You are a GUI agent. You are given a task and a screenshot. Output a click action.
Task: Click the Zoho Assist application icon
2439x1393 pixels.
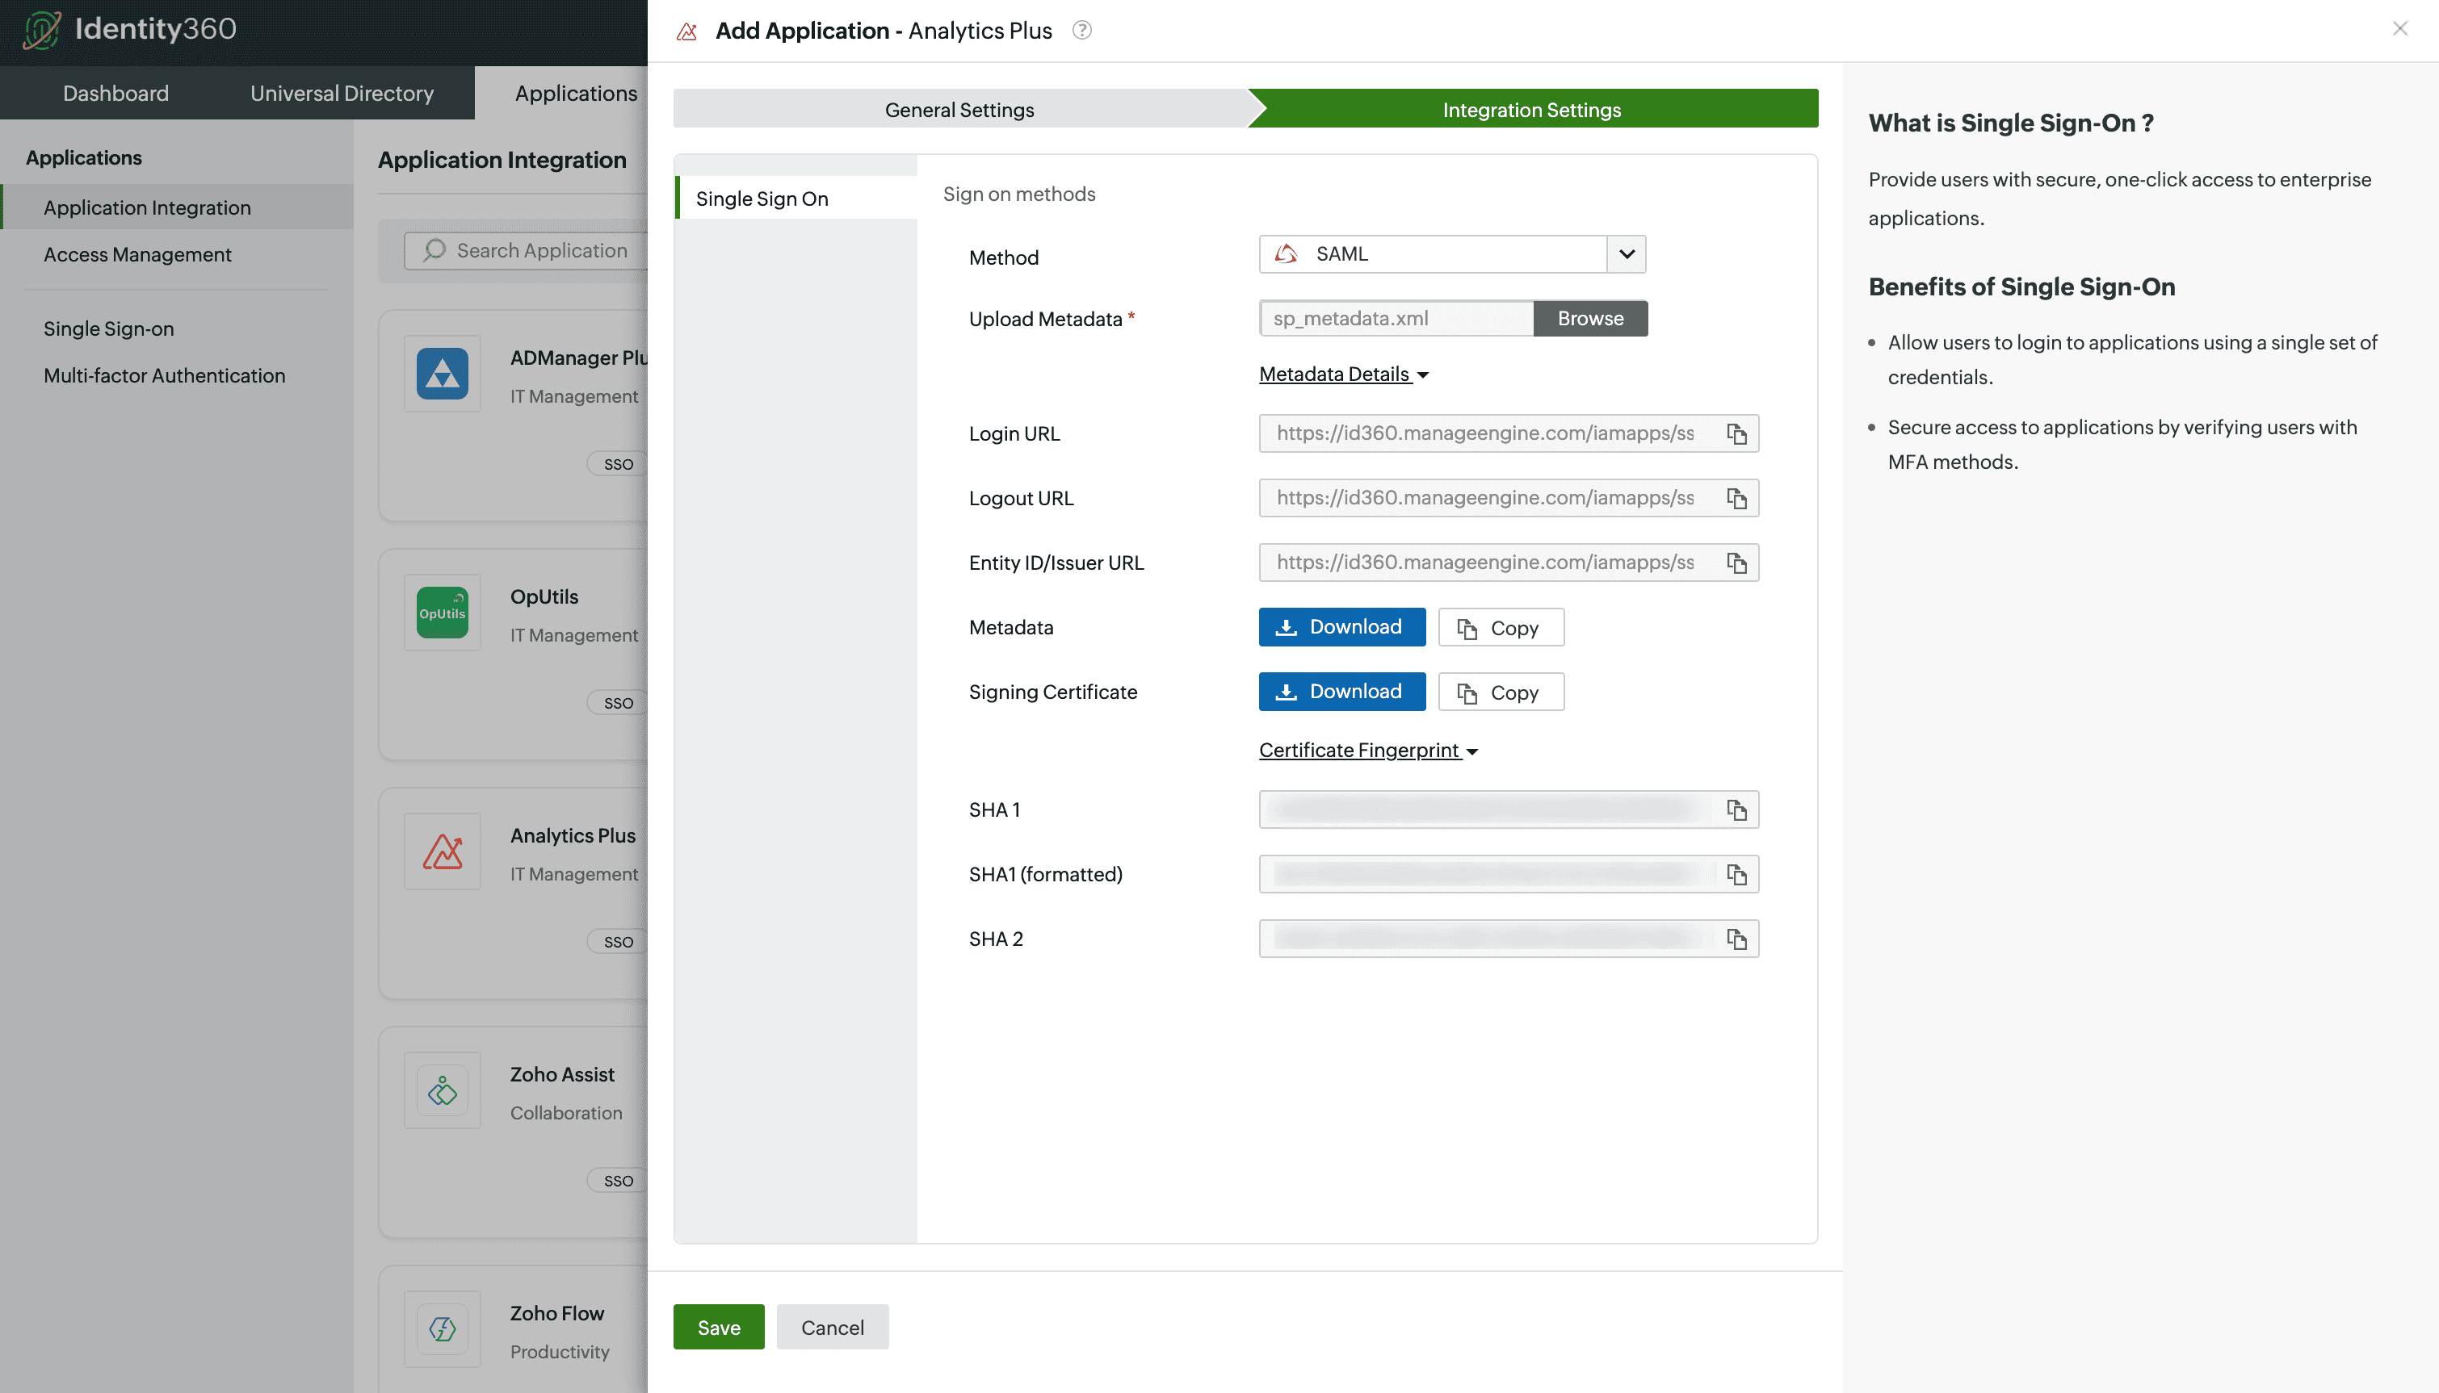[441, 1090]
